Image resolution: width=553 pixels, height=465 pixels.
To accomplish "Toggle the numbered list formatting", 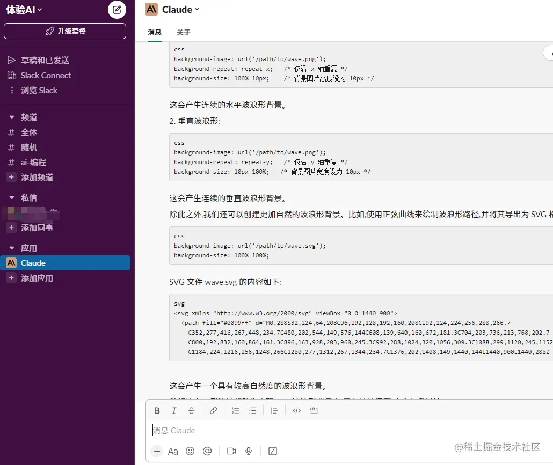I will click(235, 410).
